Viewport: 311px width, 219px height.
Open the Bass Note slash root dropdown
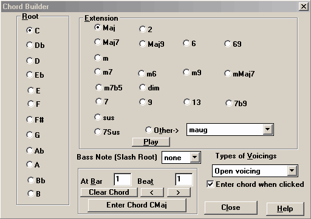(x=194, y=157)
